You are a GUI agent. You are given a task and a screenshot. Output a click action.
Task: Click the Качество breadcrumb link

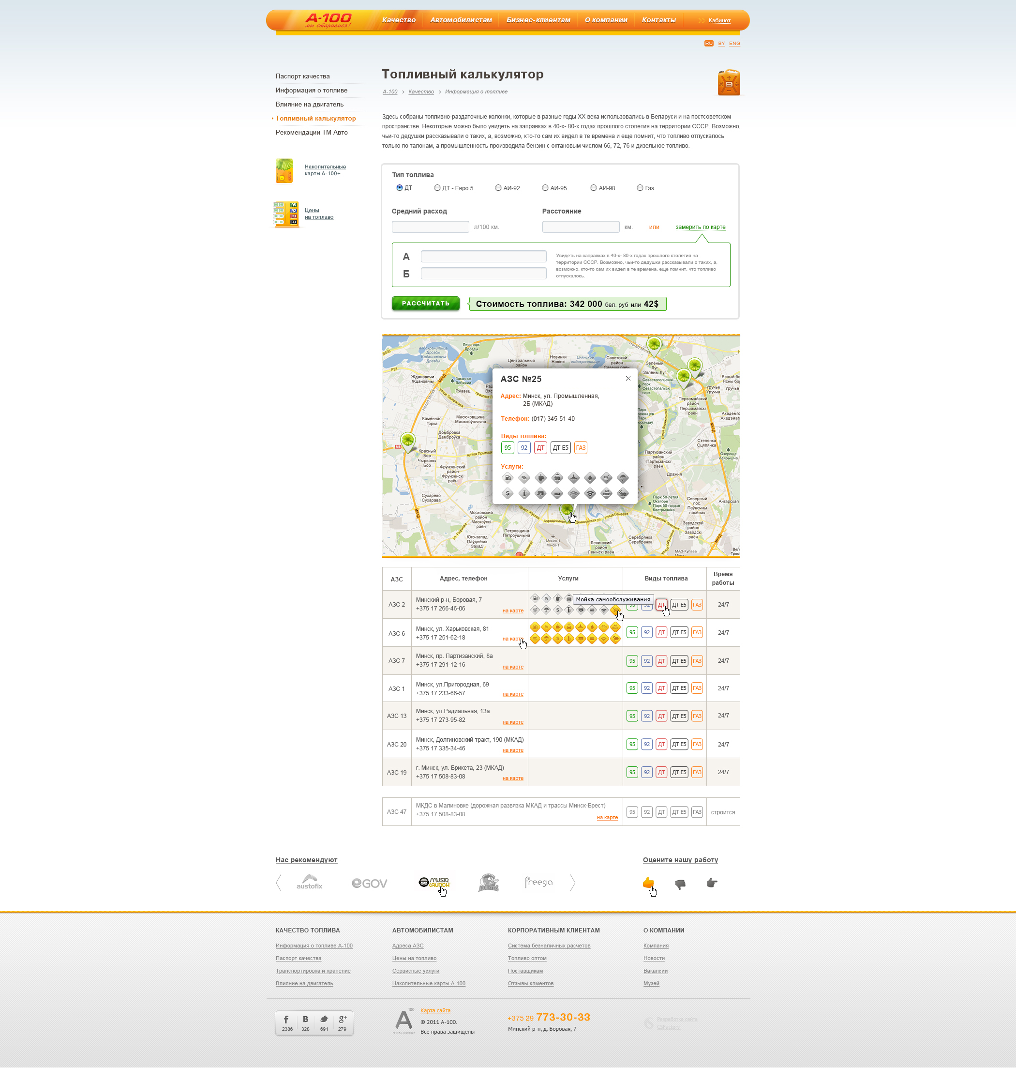click(x=421, y=92)
